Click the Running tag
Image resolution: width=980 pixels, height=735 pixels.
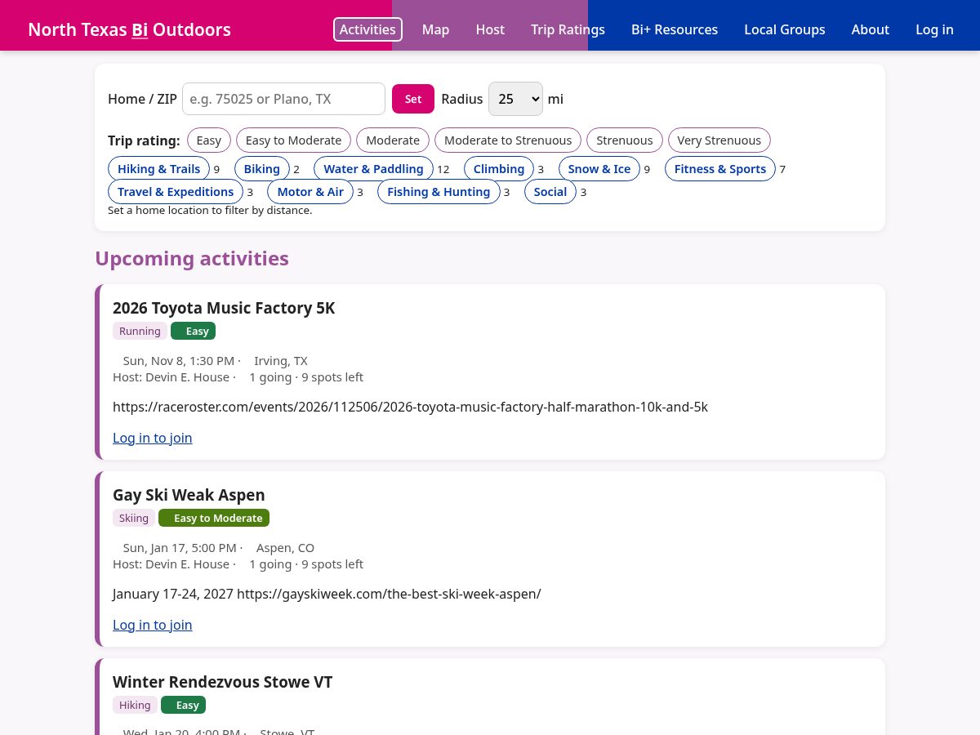coord(140,331)
